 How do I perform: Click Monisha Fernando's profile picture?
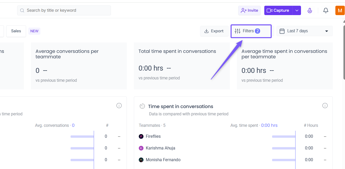click(141, 160)
